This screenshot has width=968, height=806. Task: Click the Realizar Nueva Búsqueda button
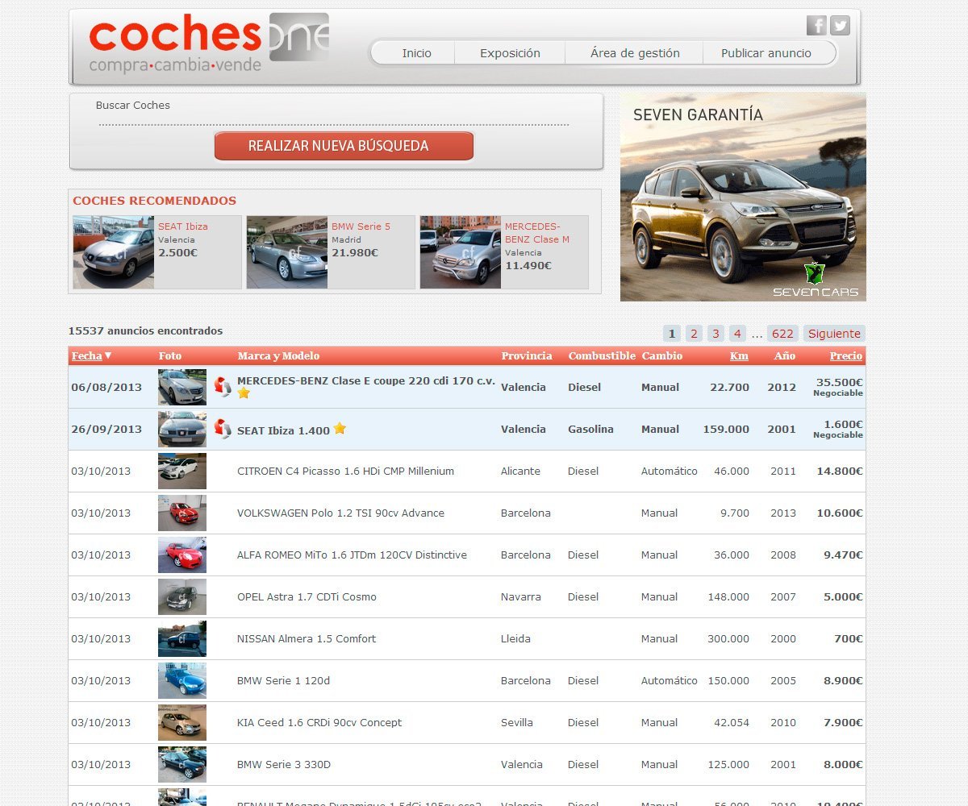point(344,146)
